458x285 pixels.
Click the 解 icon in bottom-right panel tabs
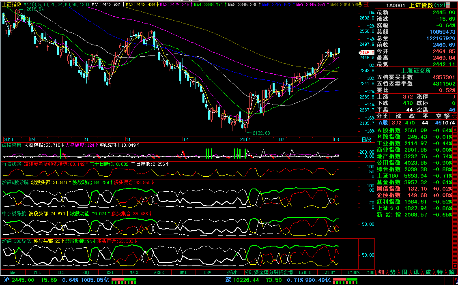[x=452, y=272]
